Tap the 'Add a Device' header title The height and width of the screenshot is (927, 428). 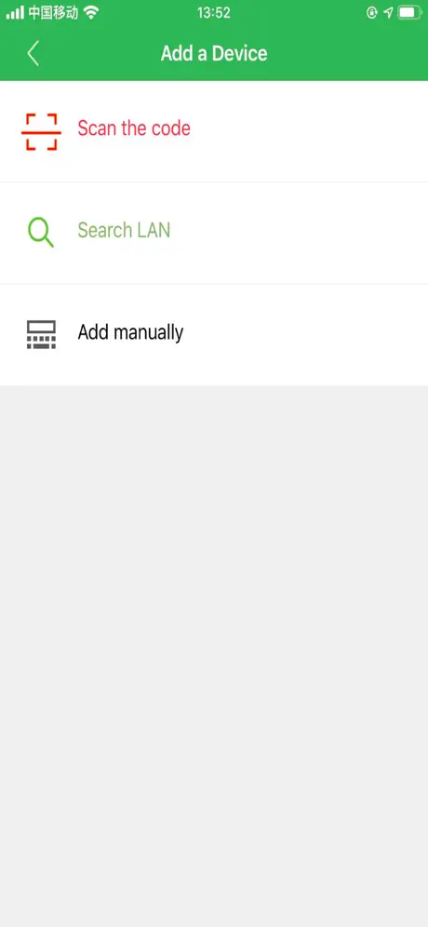point(214,53)
